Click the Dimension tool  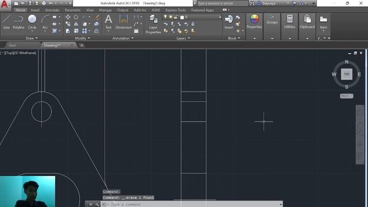[x=124, y=22]
